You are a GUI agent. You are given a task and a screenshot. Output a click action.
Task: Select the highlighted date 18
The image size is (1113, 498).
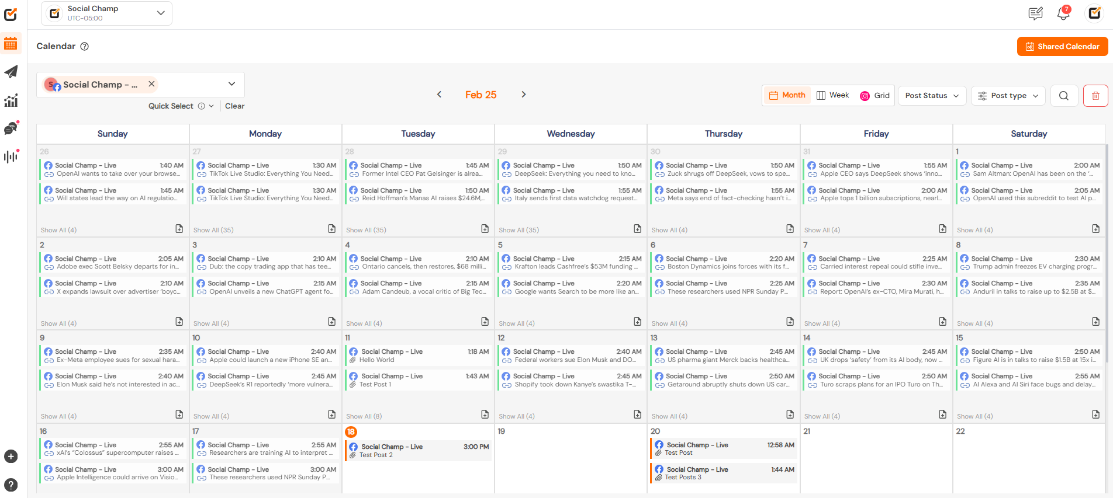[351, 432]
